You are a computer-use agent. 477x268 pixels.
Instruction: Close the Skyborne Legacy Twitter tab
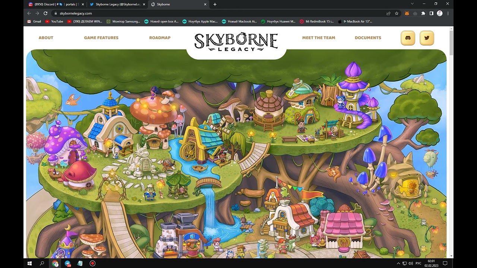tap(144, 4)
